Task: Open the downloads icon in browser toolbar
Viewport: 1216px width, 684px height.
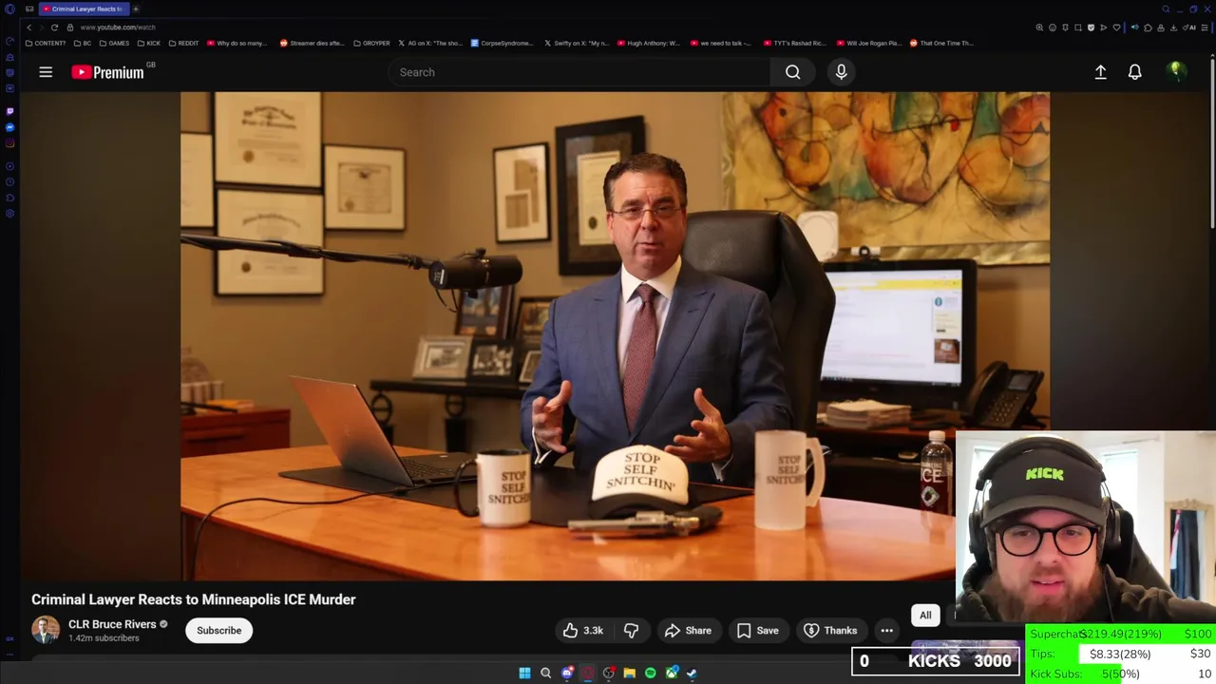Action: tap(1173, 28)
